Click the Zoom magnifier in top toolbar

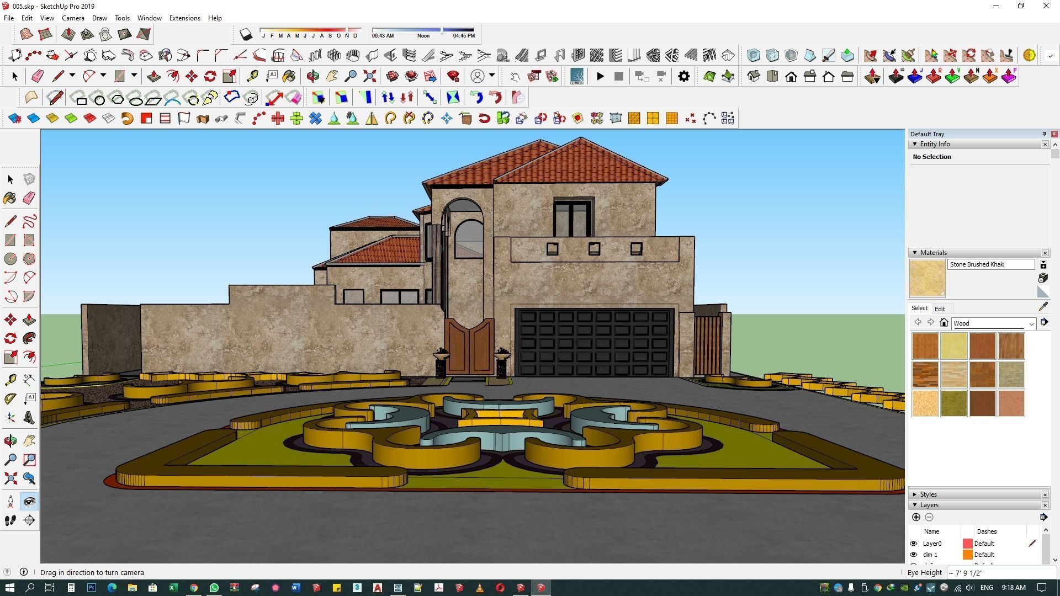pyautogui.click(x=351, y=76)
